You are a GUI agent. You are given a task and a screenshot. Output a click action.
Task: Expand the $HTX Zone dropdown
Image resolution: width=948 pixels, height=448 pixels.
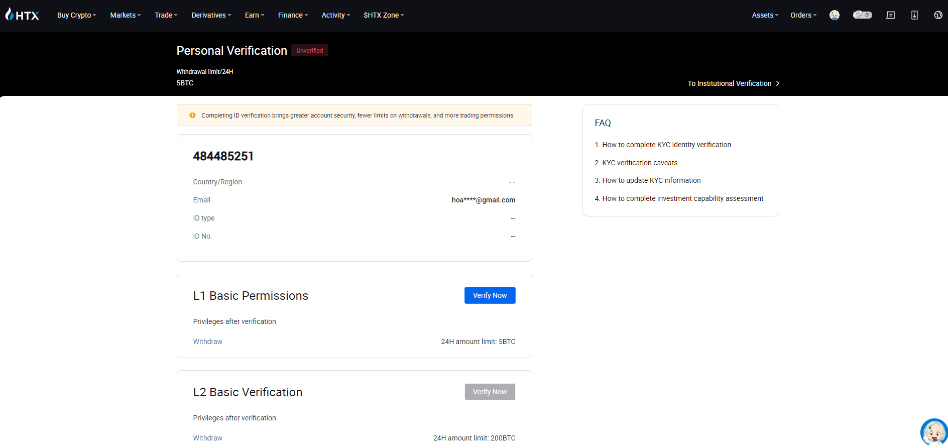pyautogui.click(x=384, y=15)
